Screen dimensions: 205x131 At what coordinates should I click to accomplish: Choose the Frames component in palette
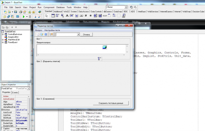[53, 16]
